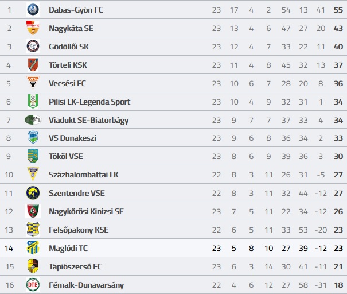Click the Tököl VSE crest icon

pos(33,156)
